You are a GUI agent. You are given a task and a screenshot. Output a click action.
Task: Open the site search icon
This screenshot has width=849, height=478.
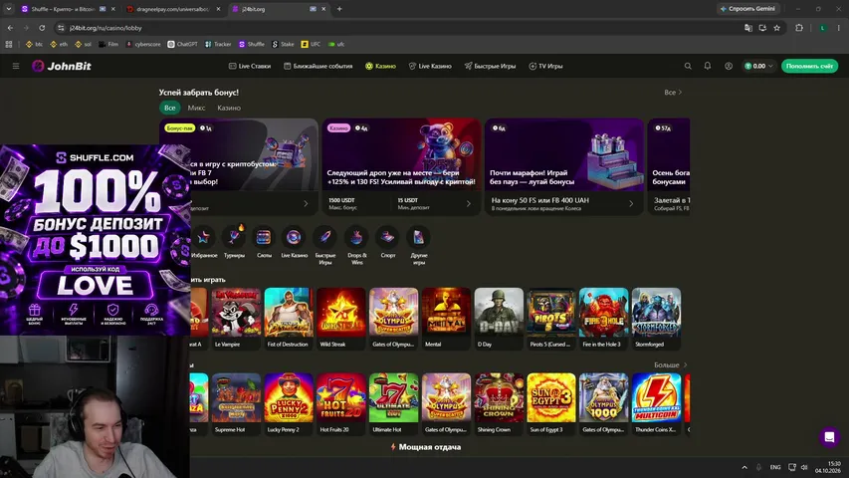(x=688, y=66)
